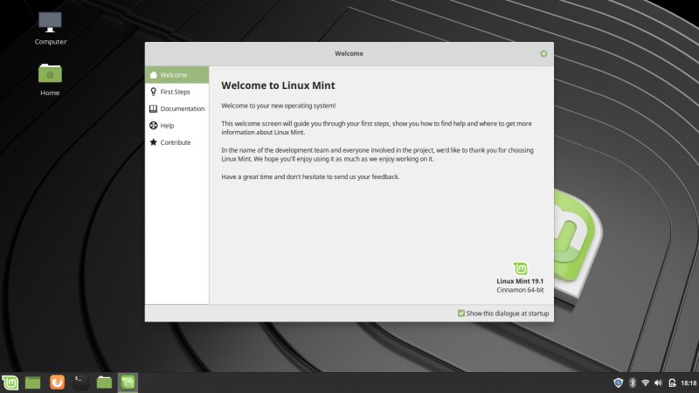This screenshot has height=393, width=699.
Task: Open the Terminal from the panel
Action: tap(80, 383)
